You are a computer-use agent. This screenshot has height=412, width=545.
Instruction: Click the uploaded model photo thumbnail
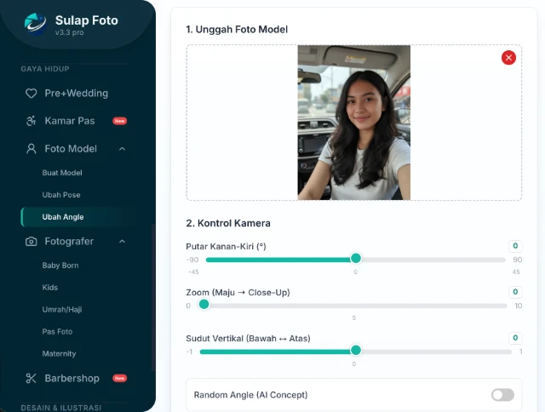tap(353, 123)
